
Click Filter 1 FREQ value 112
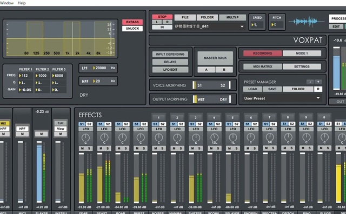pos(25,76)
